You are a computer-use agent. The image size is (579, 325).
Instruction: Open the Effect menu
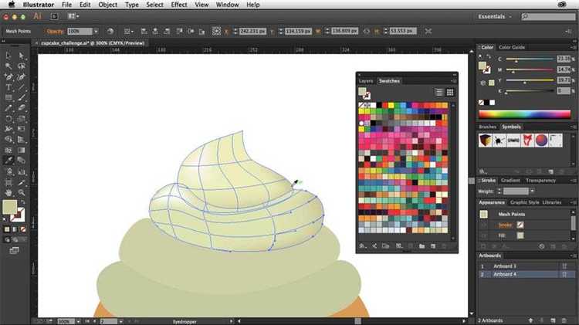click(179, 5)
